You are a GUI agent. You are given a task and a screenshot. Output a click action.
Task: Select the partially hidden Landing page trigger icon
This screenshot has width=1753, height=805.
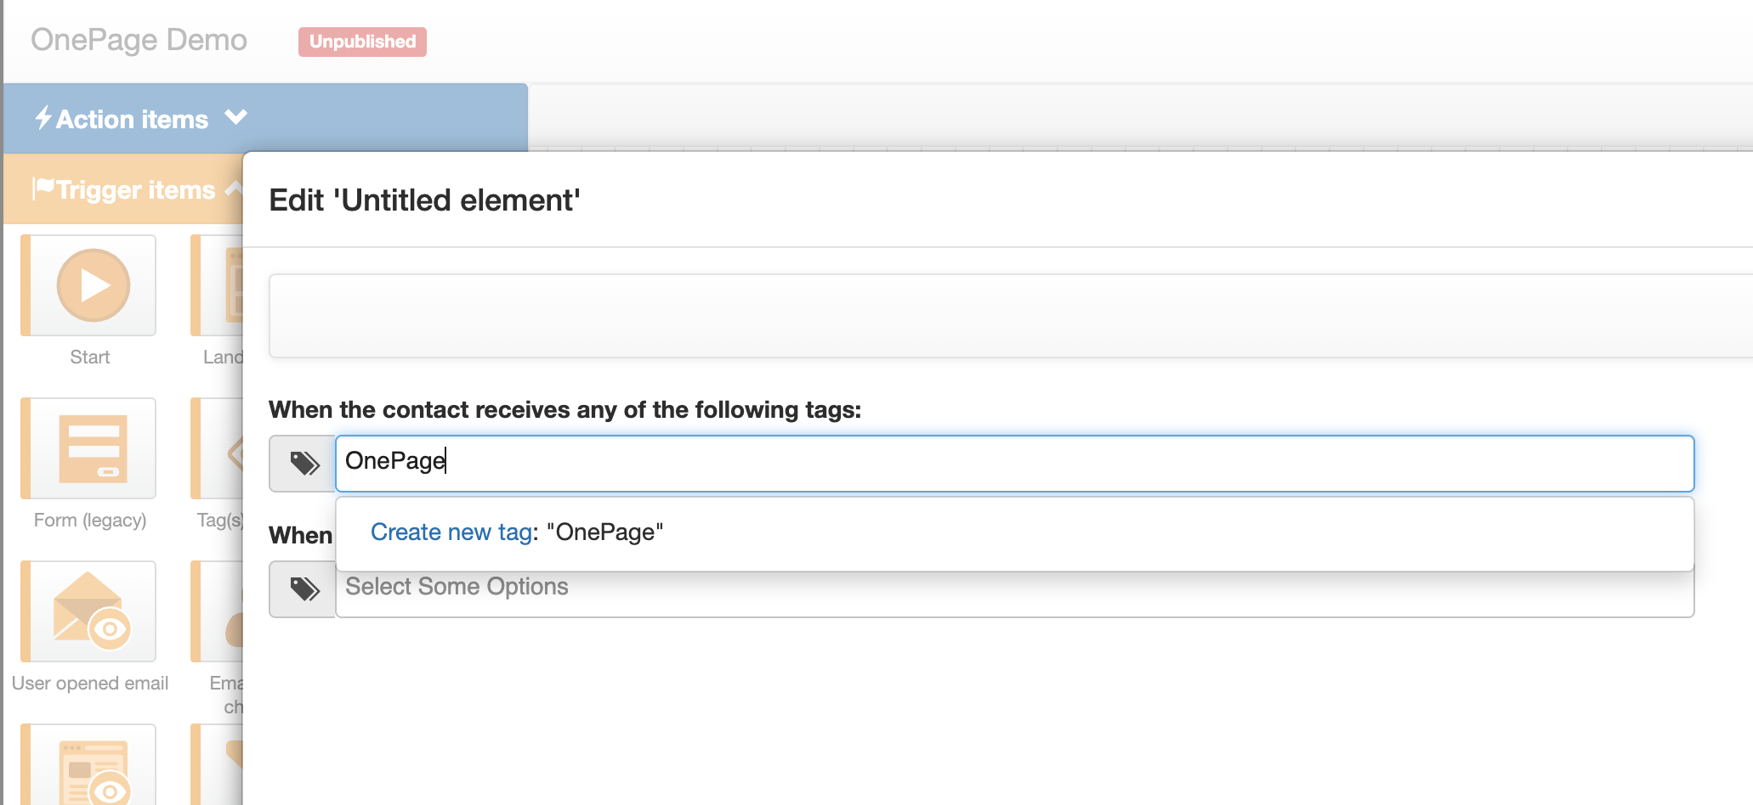click(218, 285)
